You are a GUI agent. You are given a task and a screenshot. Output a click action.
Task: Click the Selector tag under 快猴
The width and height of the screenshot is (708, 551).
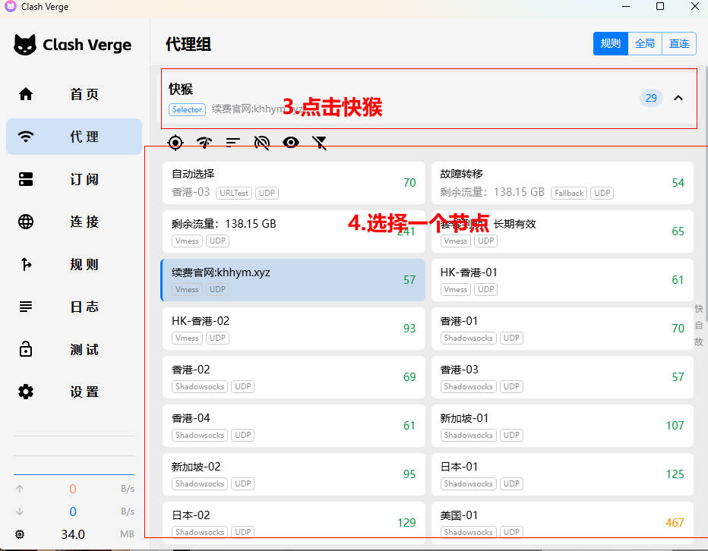(x=187, y=109)
